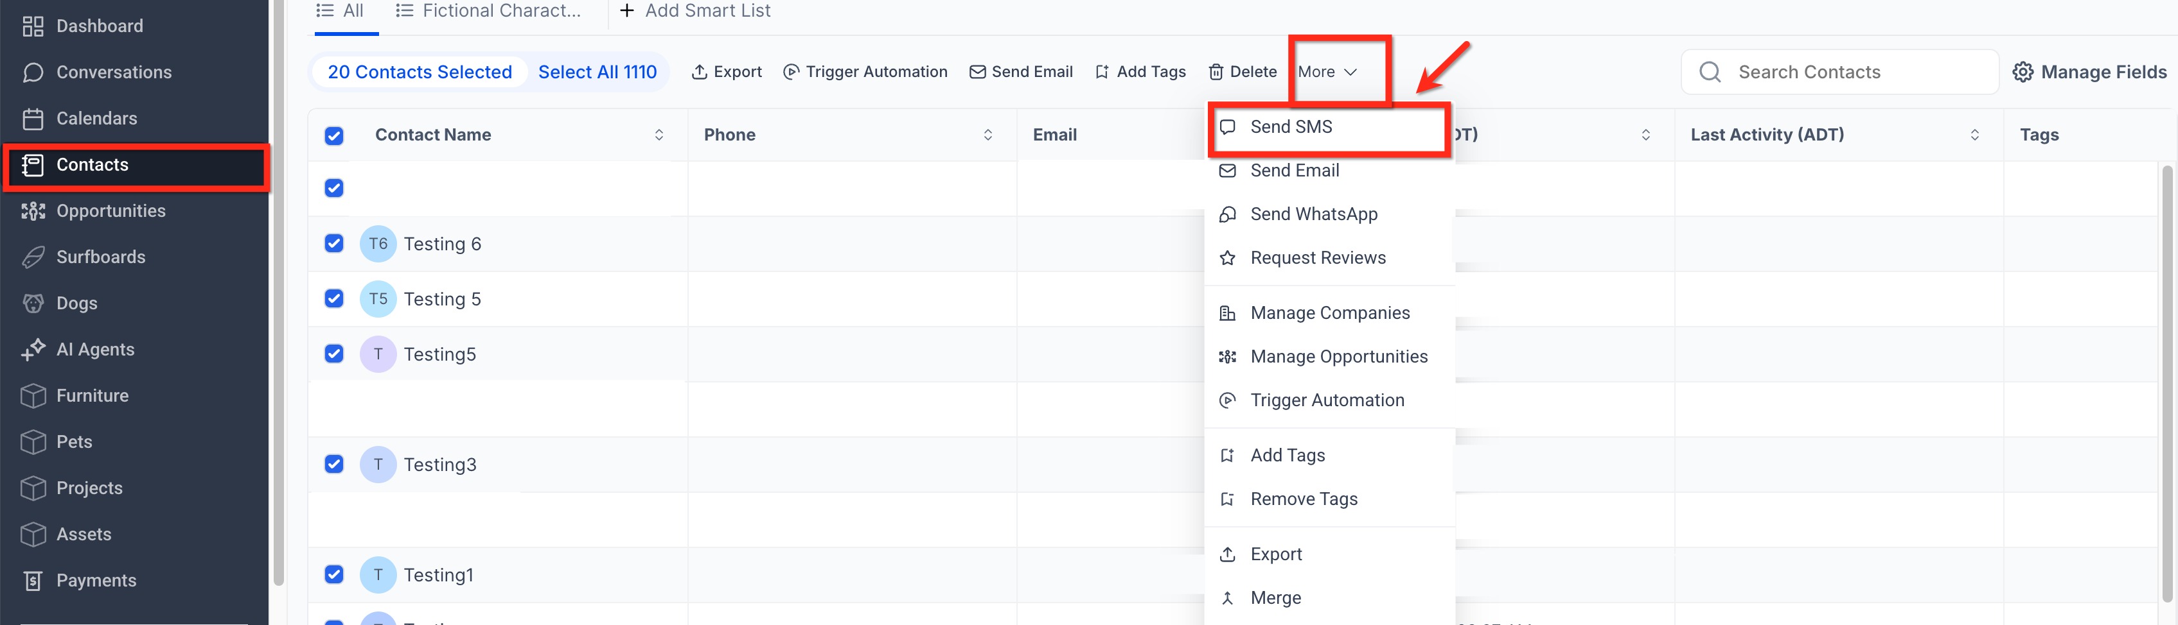Image resolution: width=2178 pixels, height=625 pixels.
Task: Focus the Search Contacts input field
Action: coord(1840,73)
